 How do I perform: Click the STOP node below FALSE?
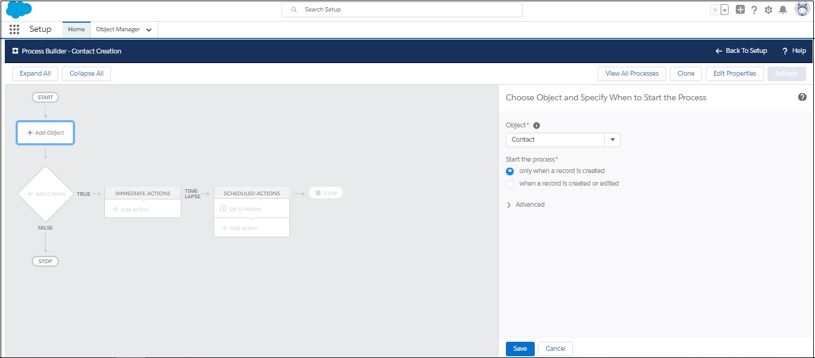45,261
